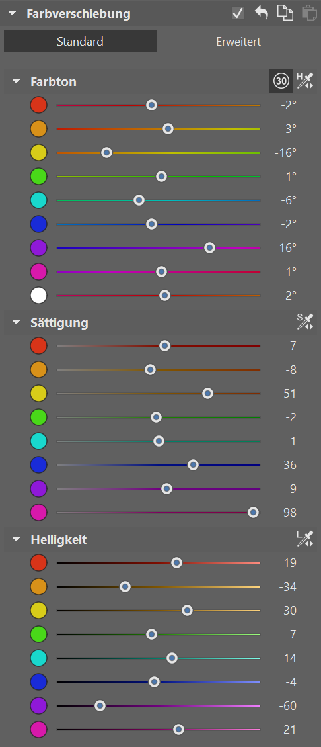Collapse the Helligkeit section

click(17, 540)
